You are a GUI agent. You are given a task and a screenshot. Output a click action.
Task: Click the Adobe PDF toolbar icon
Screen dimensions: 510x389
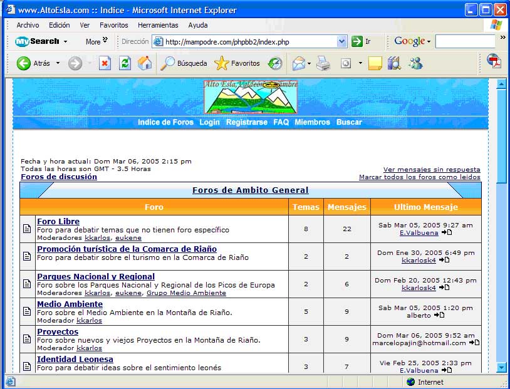[494, 62]
